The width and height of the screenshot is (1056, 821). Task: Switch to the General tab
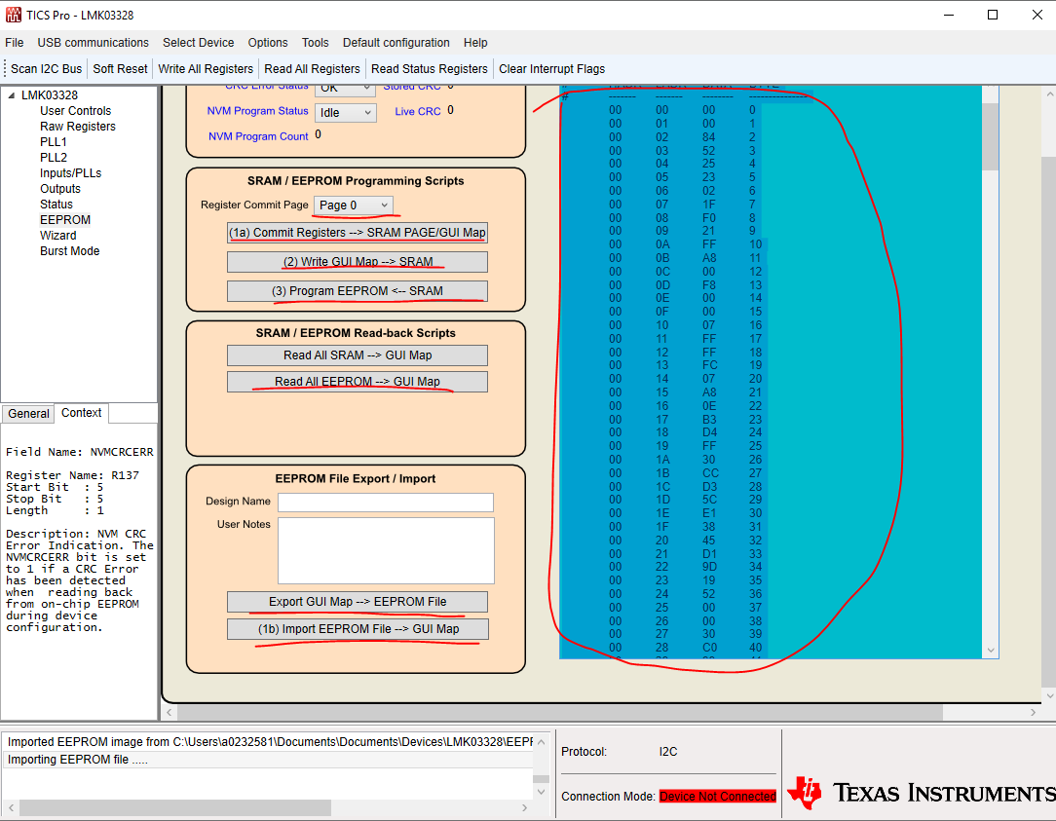click(28, 414)
